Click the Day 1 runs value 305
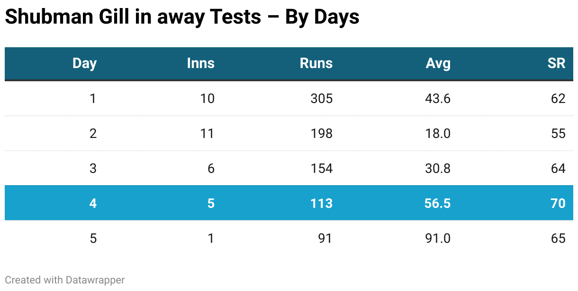This screenshot has height=291, width=578. tap(321, 98)
